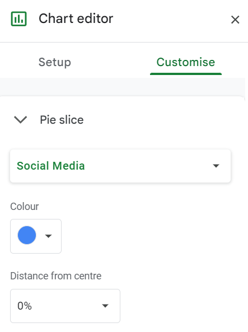Click the Colour field label

[25, 207]
